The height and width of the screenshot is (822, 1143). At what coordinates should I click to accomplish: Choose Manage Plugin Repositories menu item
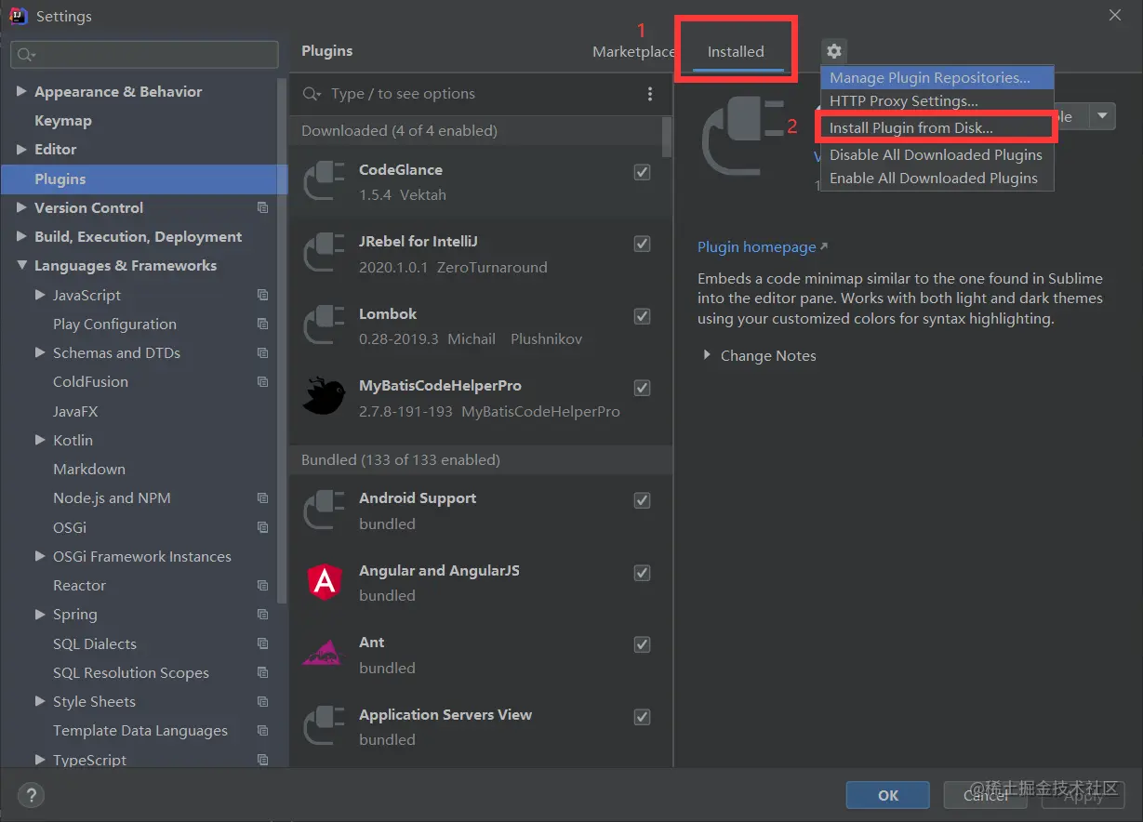(937, 77)
